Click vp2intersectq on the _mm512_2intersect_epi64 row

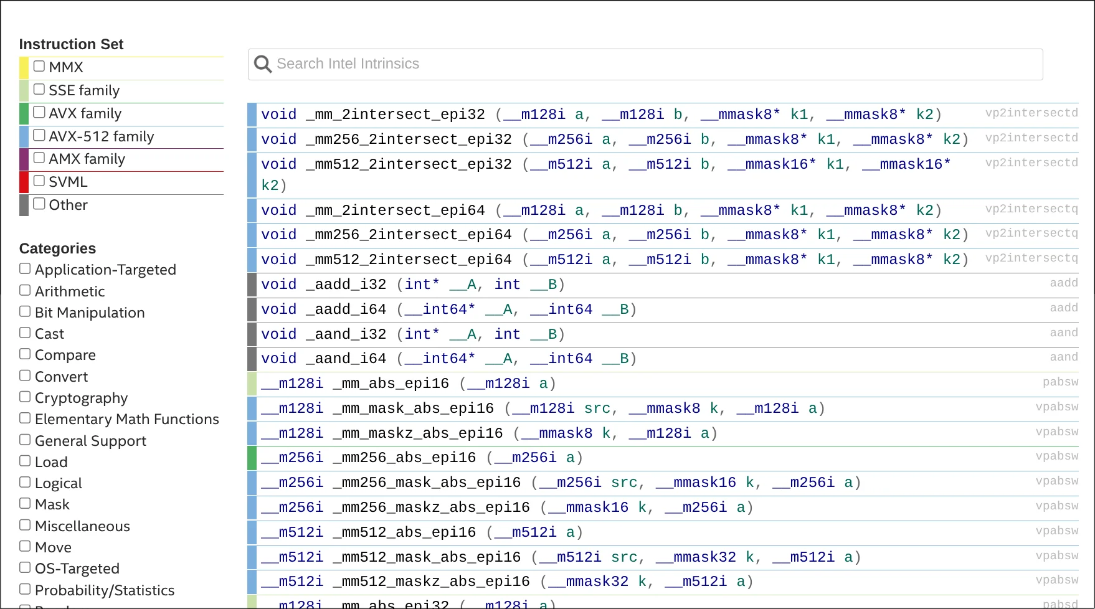[1031, 258]
